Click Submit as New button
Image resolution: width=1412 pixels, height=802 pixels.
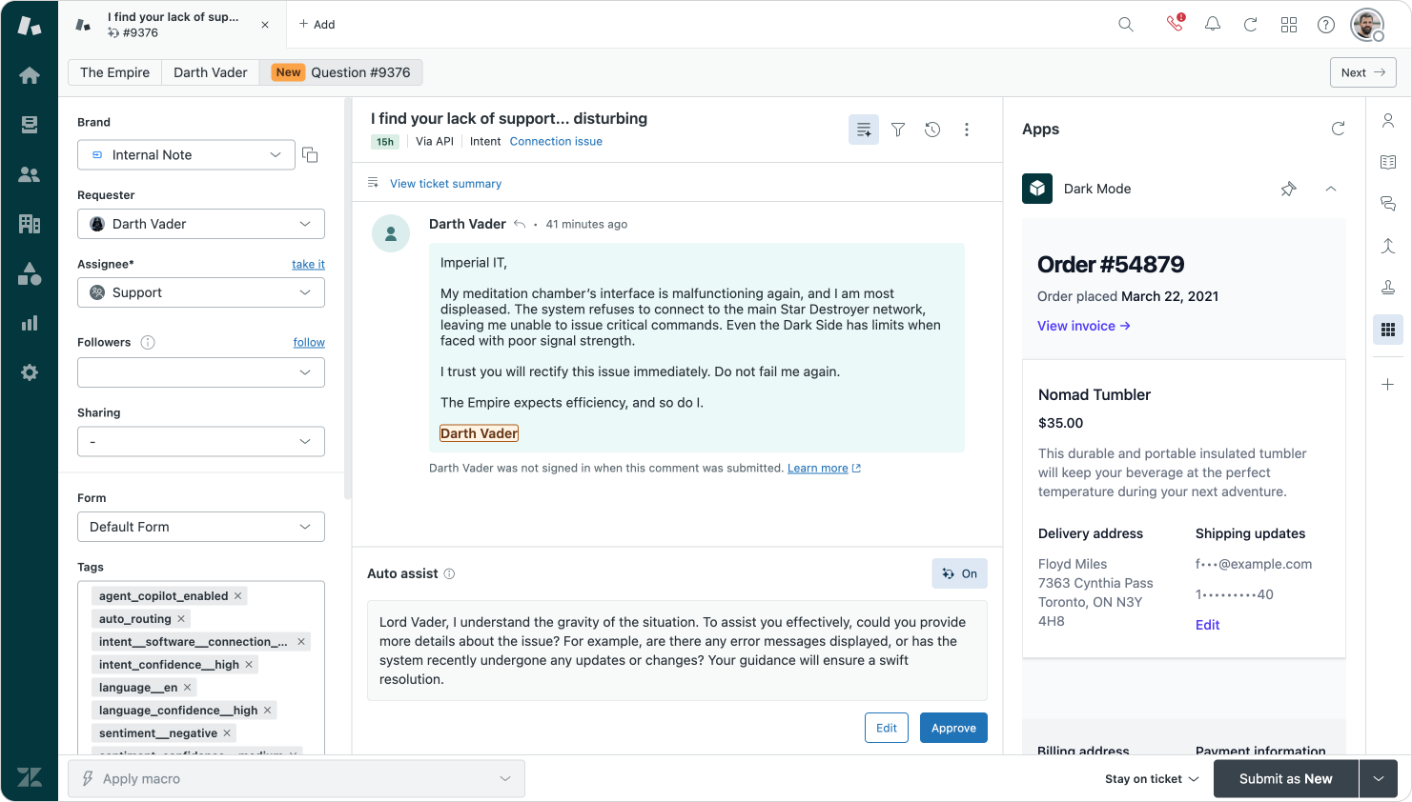(x=1286, y=779)
